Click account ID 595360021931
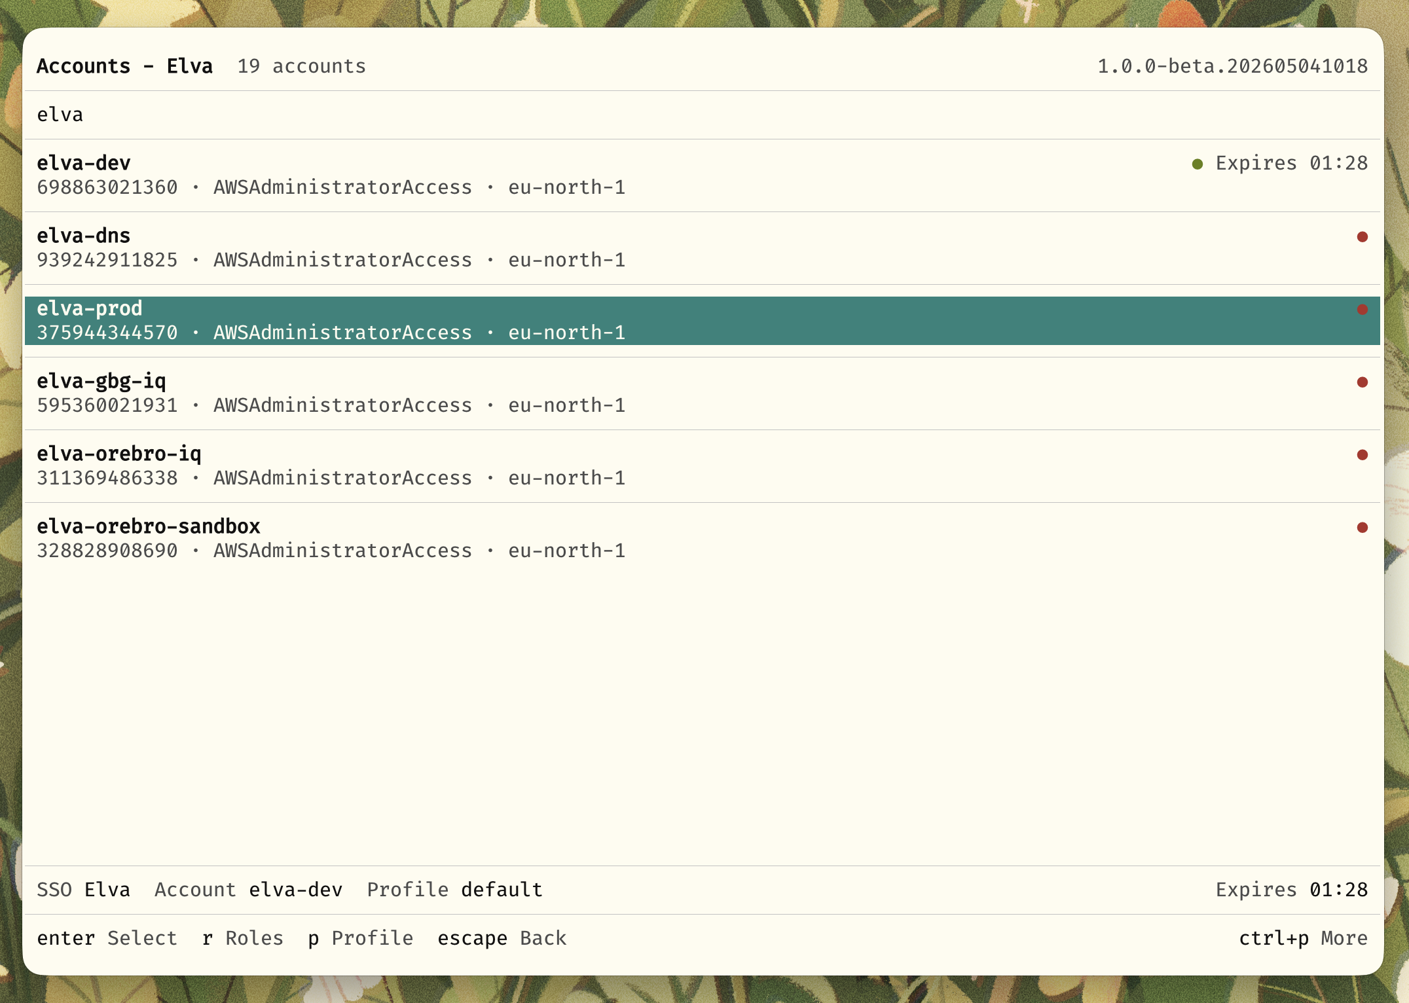This screenshot has width=1409, height=1003. pyautogui.click(x=107, y=405)
